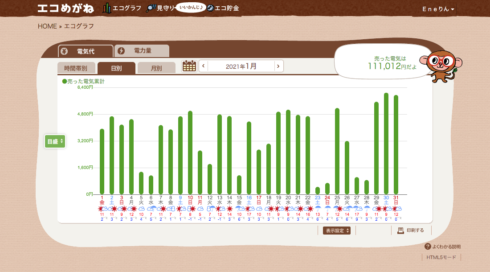Click the weather icon for day 25
The height and width of the screenshot is (272, 490).
coord(337,209)
